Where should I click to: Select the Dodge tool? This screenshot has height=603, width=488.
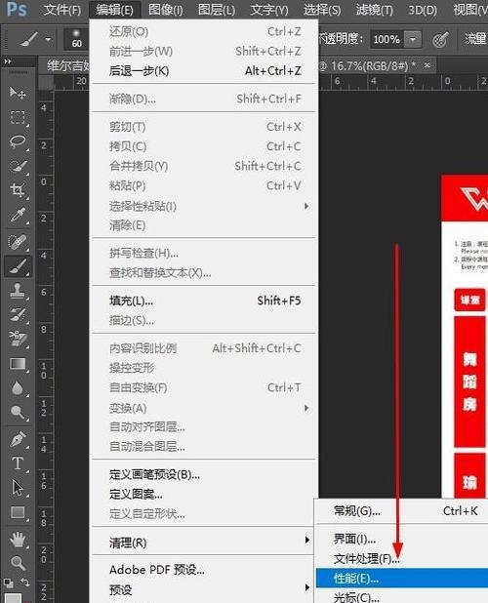18,413
